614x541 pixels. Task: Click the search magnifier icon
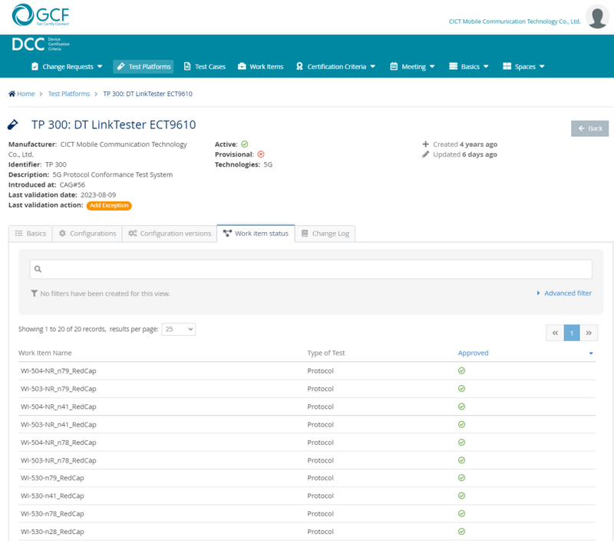[38, 270]
